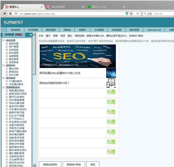This screenshot has width=174, height=167.
Task: Click the 根据标签群发 button
Action: tap(50, 164)
